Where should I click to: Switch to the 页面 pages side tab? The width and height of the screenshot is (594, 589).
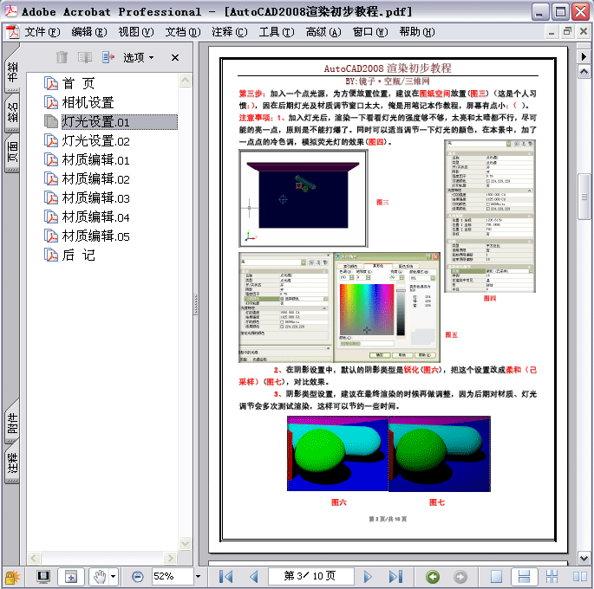point(12,152)
